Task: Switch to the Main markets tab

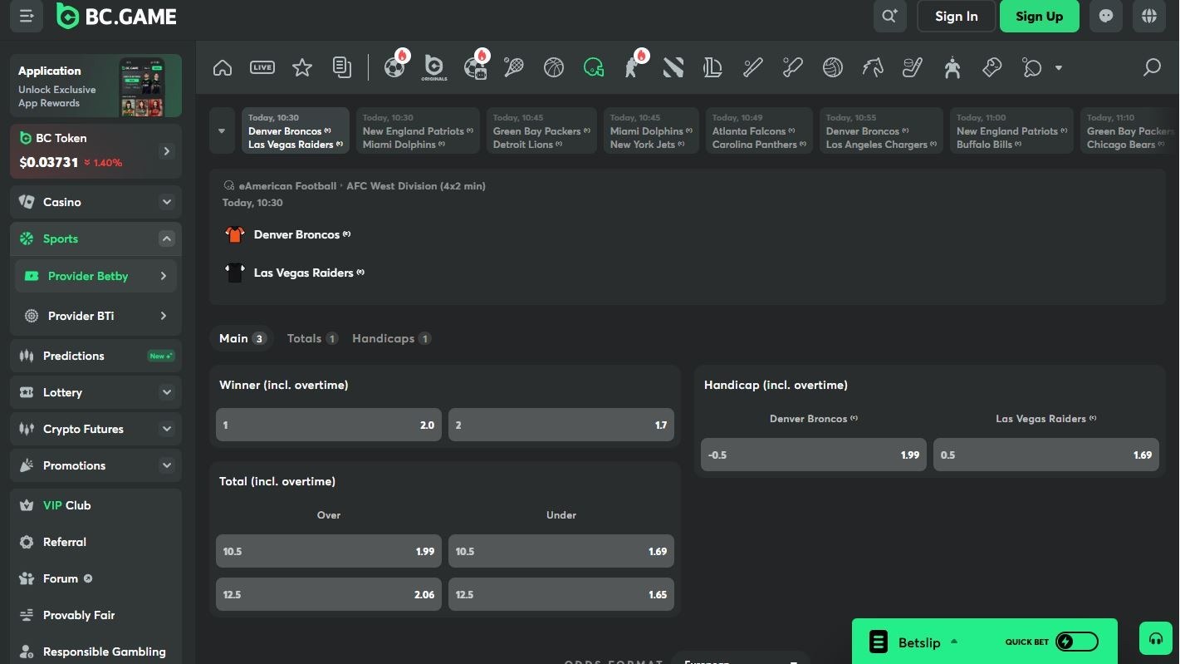Action: pyautogui.click(x=242, y=338)
